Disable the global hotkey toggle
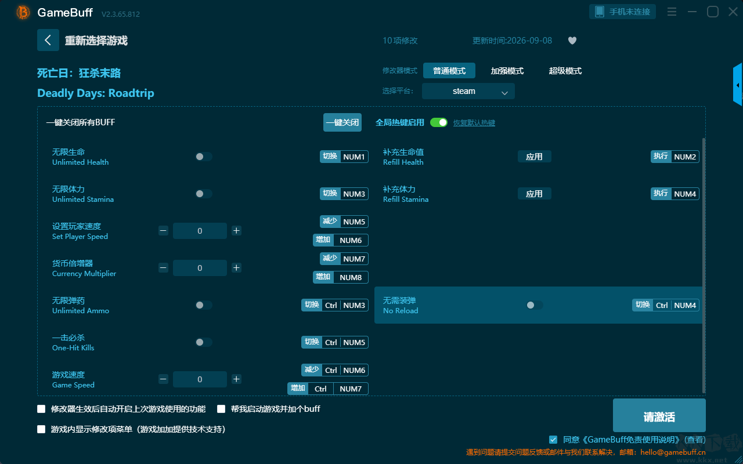The image size is (743, 464). [x=439, y=122]
